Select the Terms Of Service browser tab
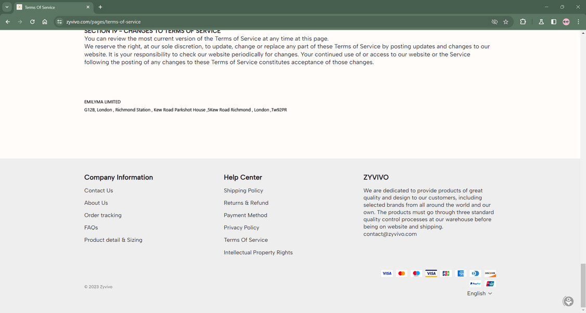This screenshot has height=313, width=586. [x=54, y=7]
